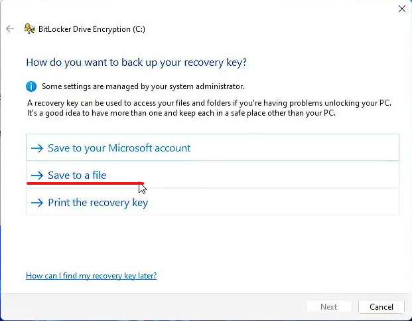Click 'Some settings are managed by your system administrator' notice
Screen dimensions: 412x321
(x=143, y=86)
